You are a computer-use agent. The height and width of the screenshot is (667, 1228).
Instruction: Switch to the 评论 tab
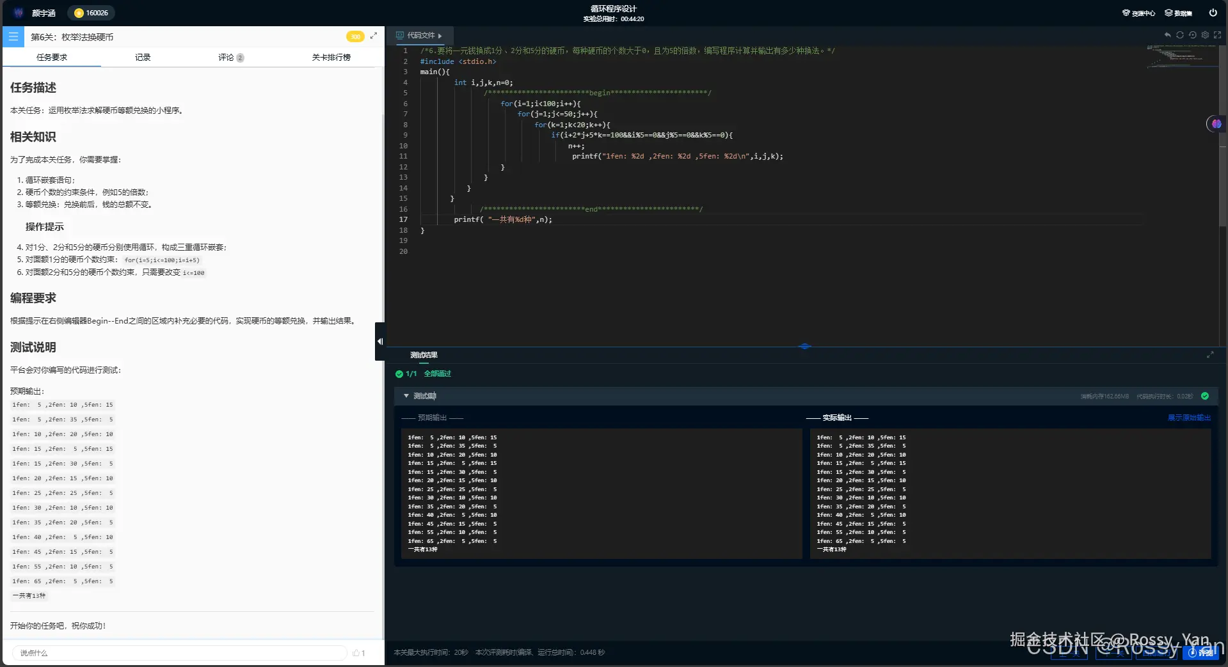pyautogui.click(x=230, y=57)
